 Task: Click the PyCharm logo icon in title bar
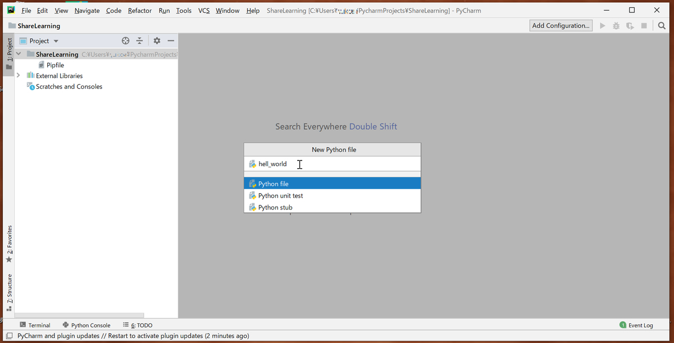[11, 10]
